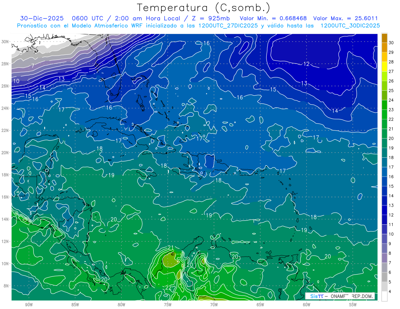Click the "12" contour label on the map
This screenshot has width=400, height=309.
[x=307, y=64]
